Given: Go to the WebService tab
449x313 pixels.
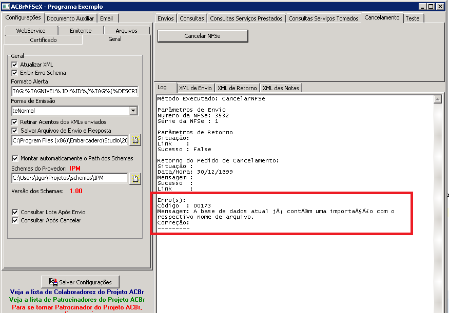Looking at the screenshot, I should [31, 31].
